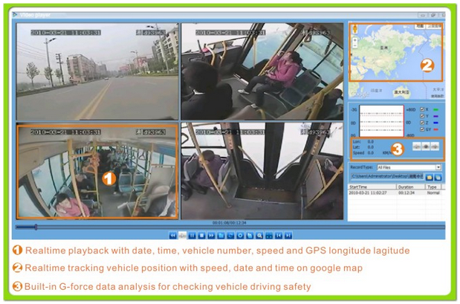This screenshot has height=304, width=460.
Task: Skip to the next file button
Action: [x=288, y=236]
